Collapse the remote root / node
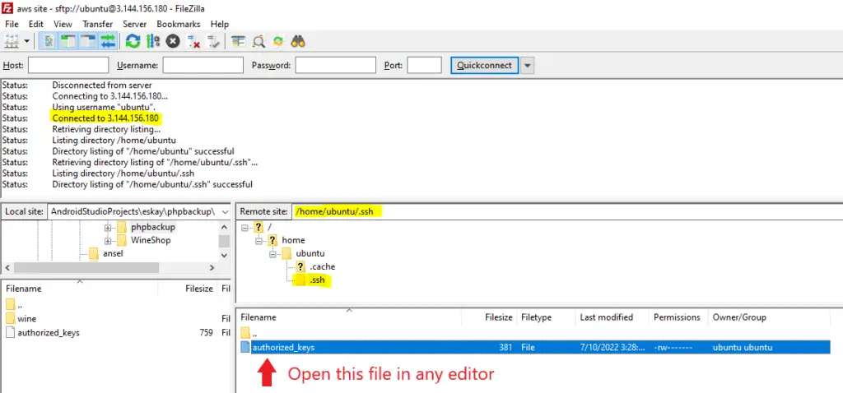 point(245,227)
